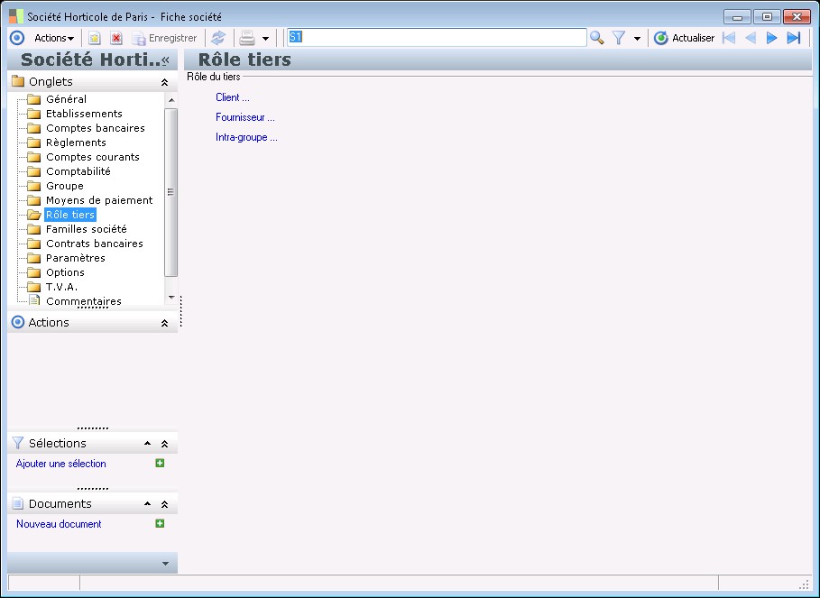Go to first record arrow
Viewport: 820px width, 598px height.
729,38
